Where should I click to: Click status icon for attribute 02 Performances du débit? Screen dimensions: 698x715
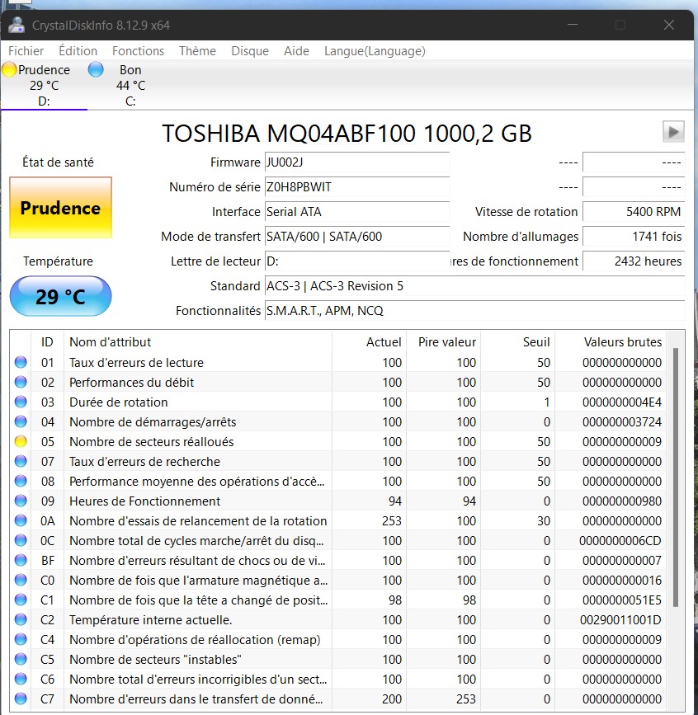tap(21, 382)
